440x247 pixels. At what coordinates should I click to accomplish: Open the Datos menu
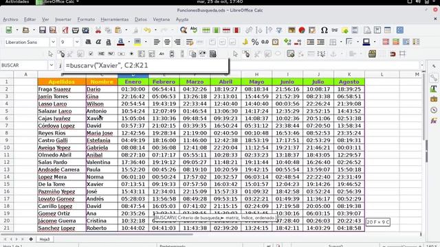[140, 19]
